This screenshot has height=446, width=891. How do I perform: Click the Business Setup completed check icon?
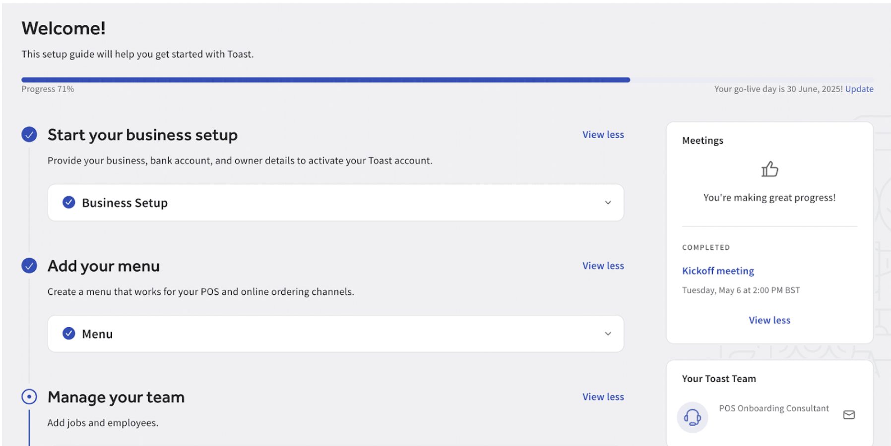click(x=69, y=202)
